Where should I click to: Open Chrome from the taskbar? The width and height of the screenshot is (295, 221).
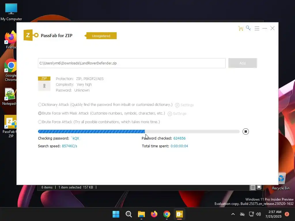[x=167, y=214]
